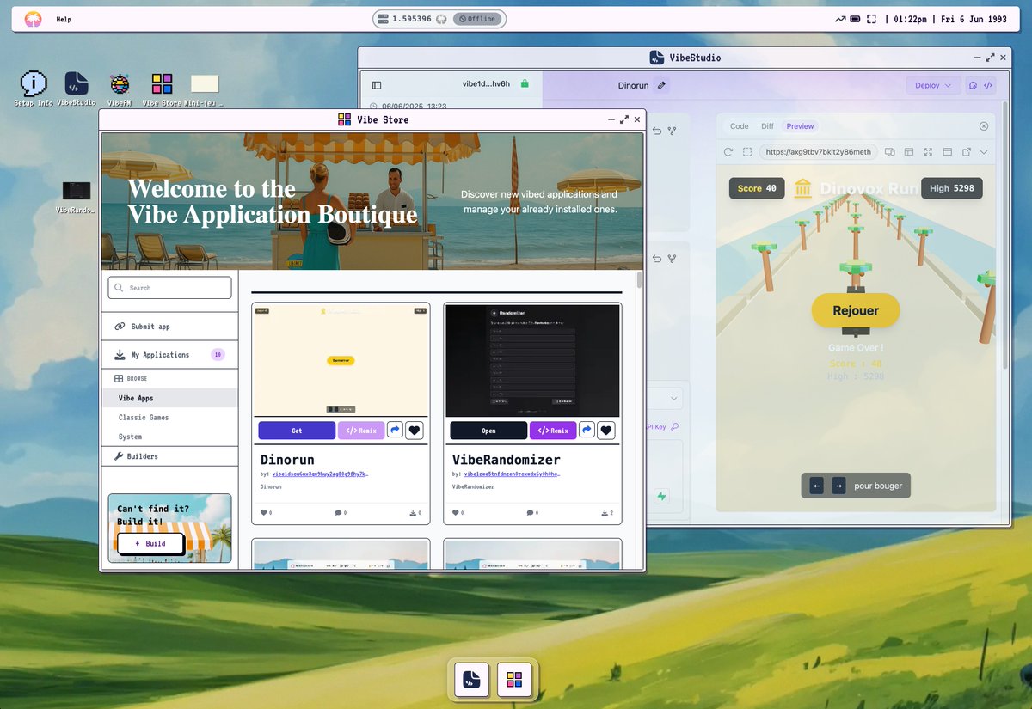Open the Dinorun author link

(x=321, y=474)
